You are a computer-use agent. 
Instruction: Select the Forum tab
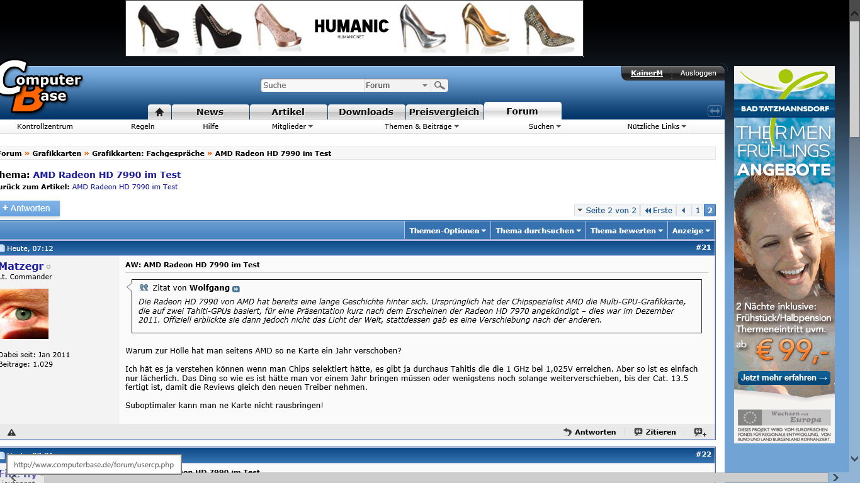(x=522, y=111)
